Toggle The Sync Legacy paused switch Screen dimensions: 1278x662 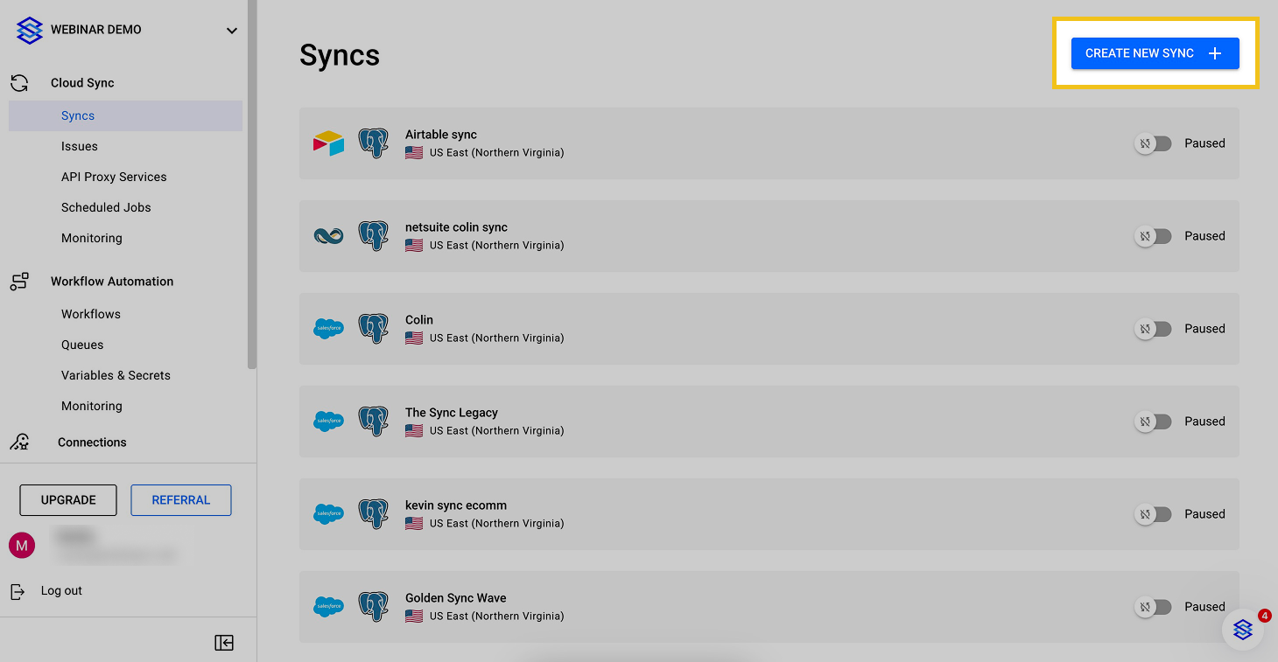[1153, 422]
